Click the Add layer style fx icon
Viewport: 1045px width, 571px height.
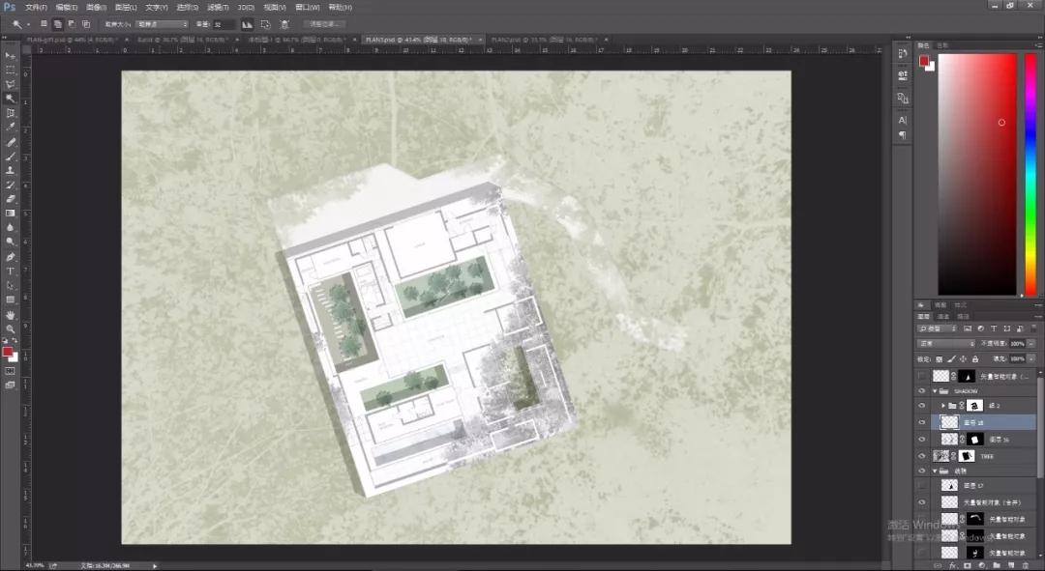953,565
